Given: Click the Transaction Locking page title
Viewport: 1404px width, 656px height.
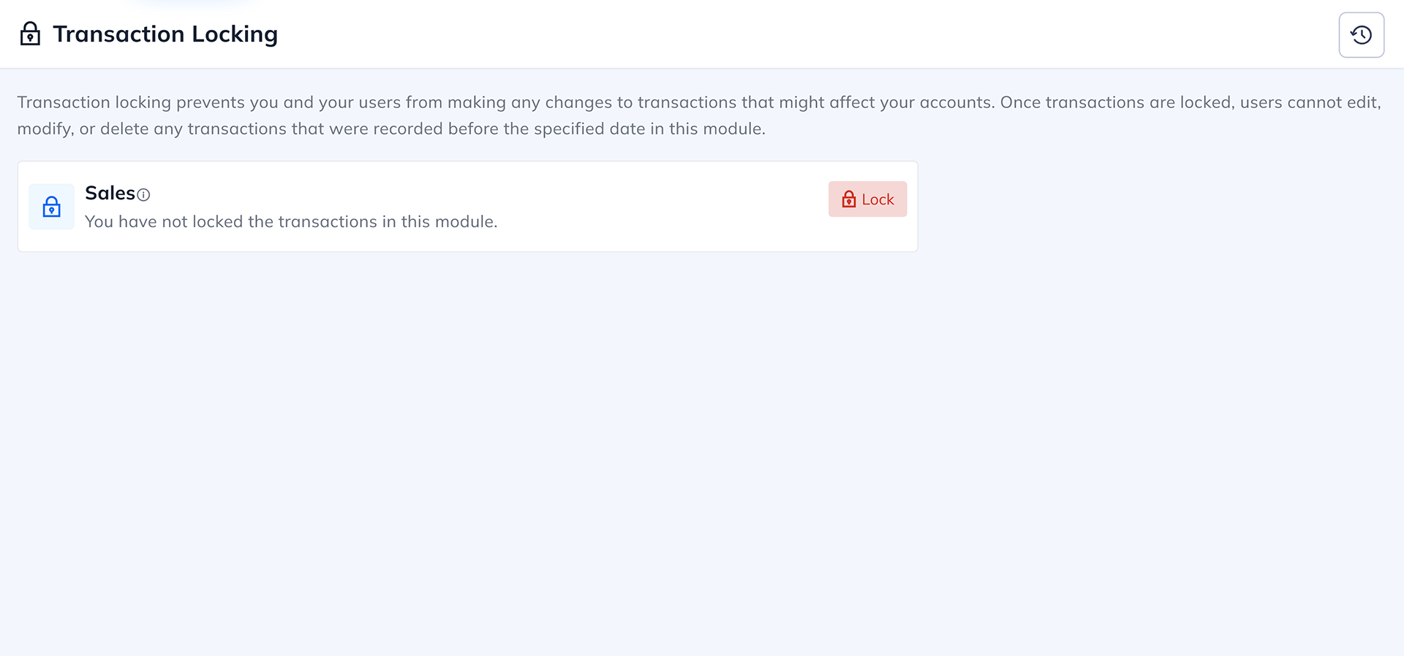Looking at the screenshot, I should pyautogui.click(x=165, y=34).
